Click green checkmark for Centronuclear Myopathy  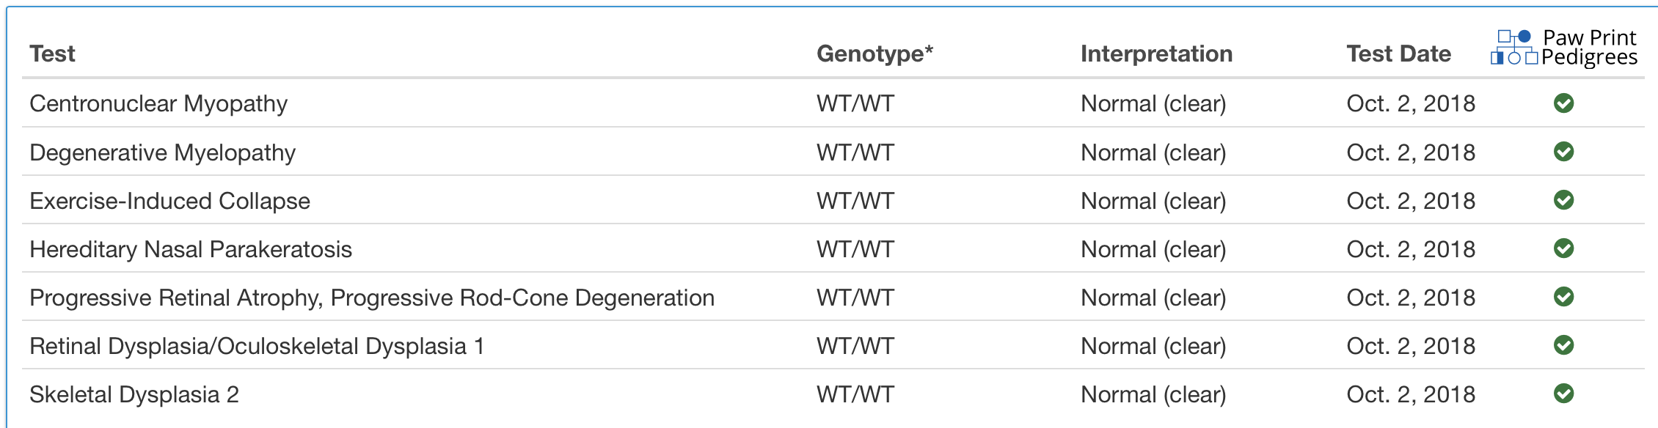[x=1563, y=103]
